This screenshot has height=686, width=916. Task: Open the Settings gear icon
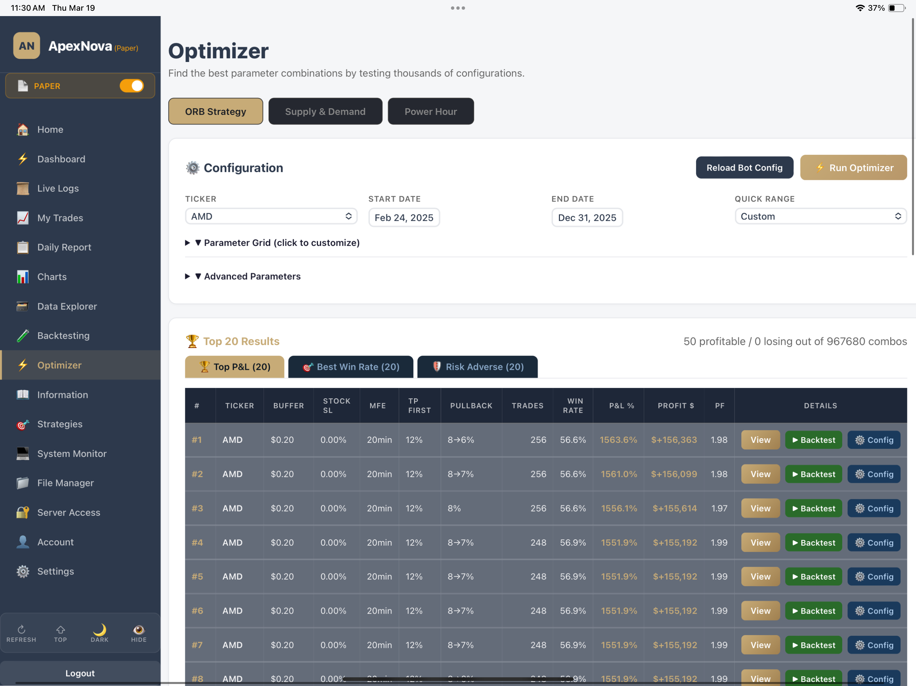point(23,571)
